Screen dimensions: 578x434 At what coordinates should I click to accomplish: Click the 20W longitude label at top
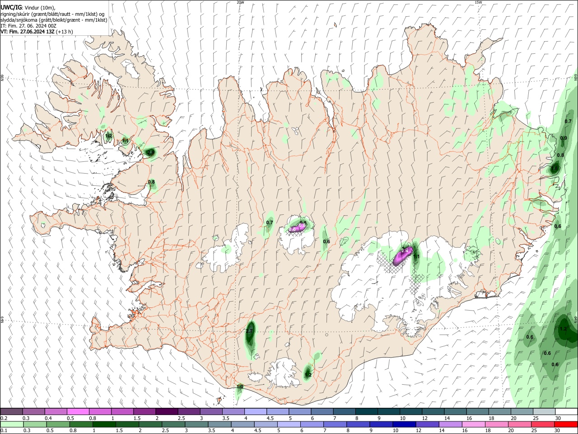tap(241, 2)
